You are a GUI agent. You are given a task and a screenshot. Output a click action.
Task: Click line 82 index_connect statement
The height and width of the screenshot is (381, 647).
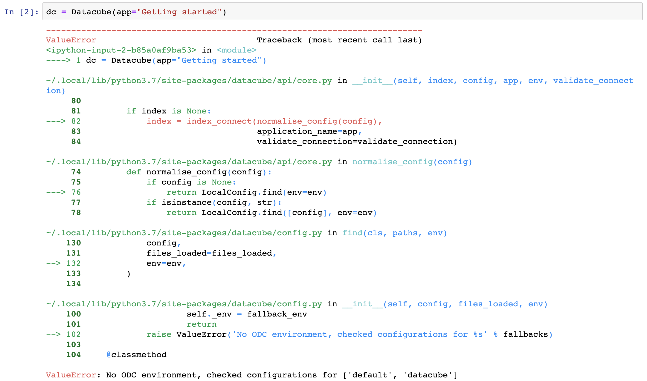pyautogui.click(x=264, y=121)
